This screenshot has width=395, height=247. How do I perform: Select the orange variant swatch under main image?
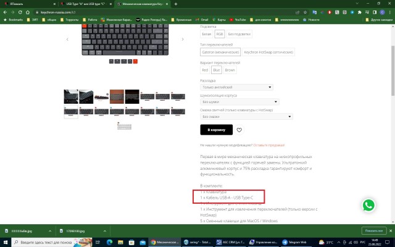tap(135, 61)
